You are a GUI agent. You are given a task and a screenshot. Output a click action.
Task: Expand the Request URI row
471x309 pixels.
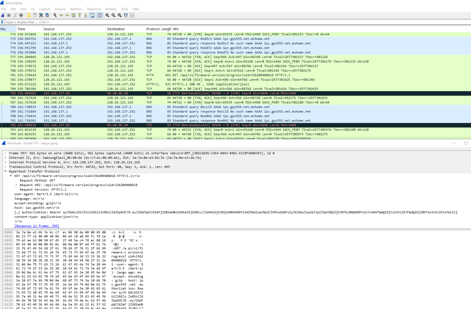coord(16,185)
